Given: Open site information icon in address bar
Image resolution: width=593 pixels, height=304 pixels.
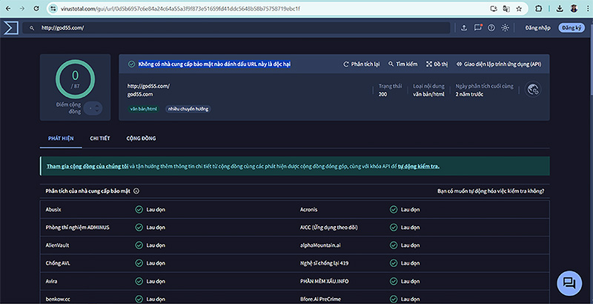Looking at the screenshot, I should coord(53,8).
